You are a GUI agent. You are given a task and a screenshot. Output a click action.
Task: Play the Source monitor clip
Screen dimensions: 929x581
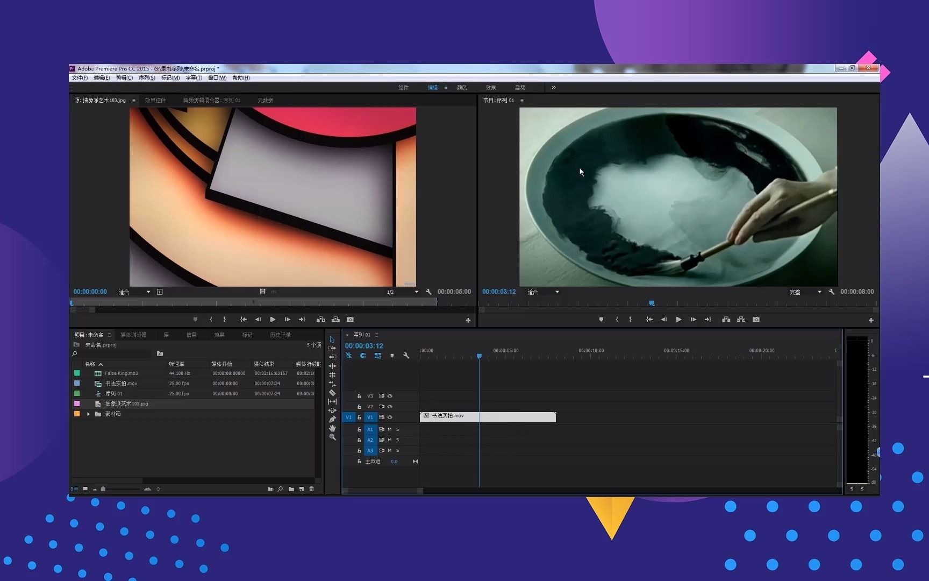[273, 320]
